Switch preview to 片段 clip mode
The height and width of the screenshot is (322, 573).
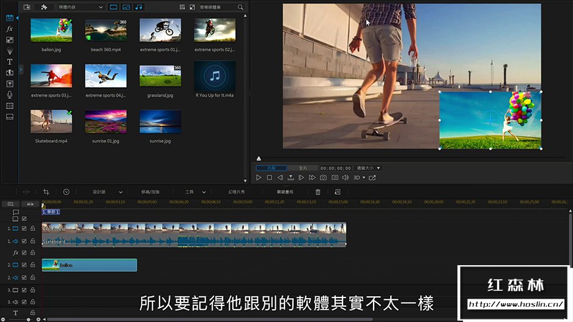tap(271, 168)
